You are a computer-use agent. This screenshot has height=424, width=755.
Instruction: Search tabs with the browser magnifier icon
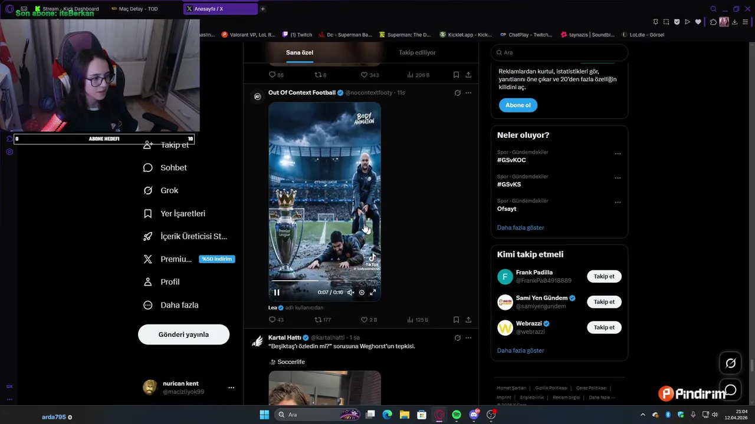(x=713, y=9)
